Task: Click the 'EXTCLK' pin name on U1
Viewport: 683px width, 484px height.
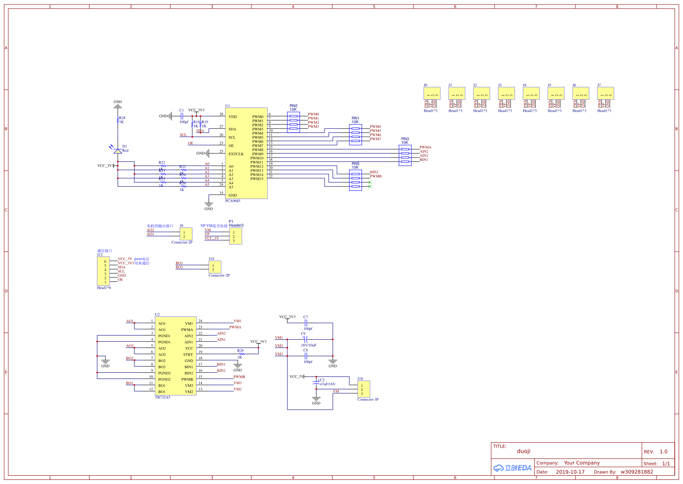Action: pyautogui.click(x=236, y=154)
